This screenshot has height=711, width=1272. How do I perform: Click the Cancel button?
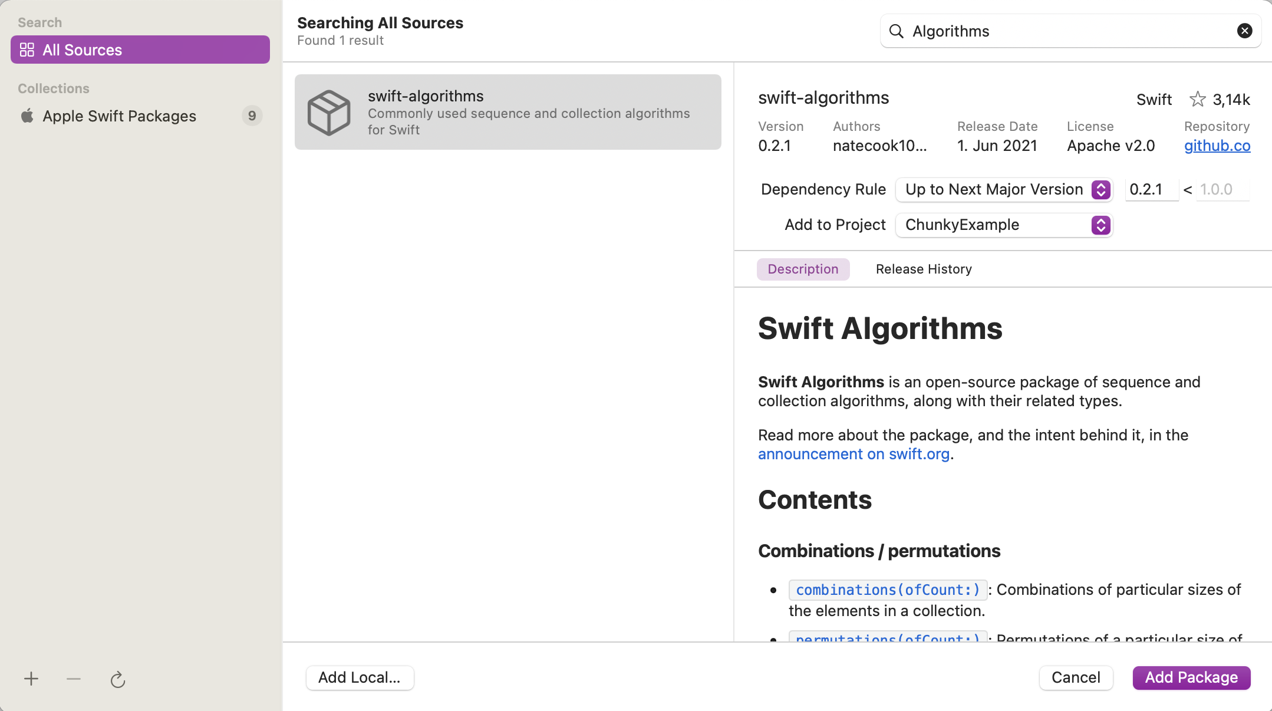click(1076, 677)
